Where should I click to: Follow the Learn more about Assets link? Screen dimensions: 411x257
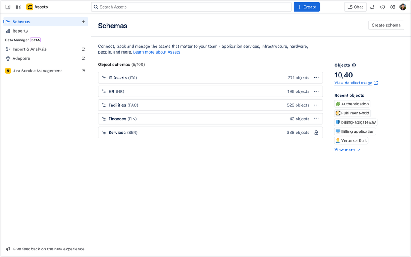pyautogui.click(x=156, y=52)
